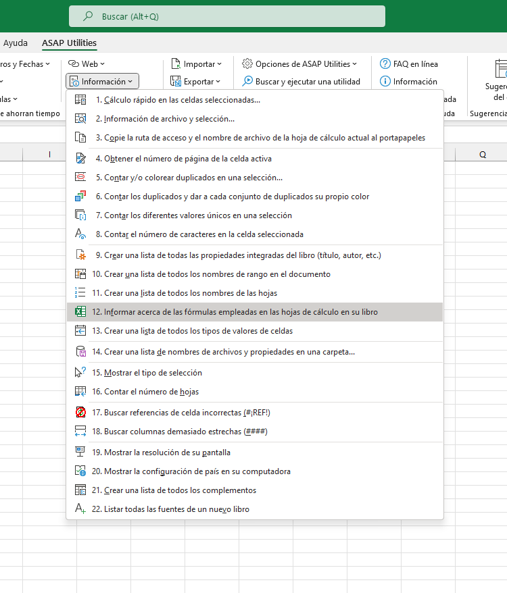Click the copy-path icon beside item 3

click(80, 138)
